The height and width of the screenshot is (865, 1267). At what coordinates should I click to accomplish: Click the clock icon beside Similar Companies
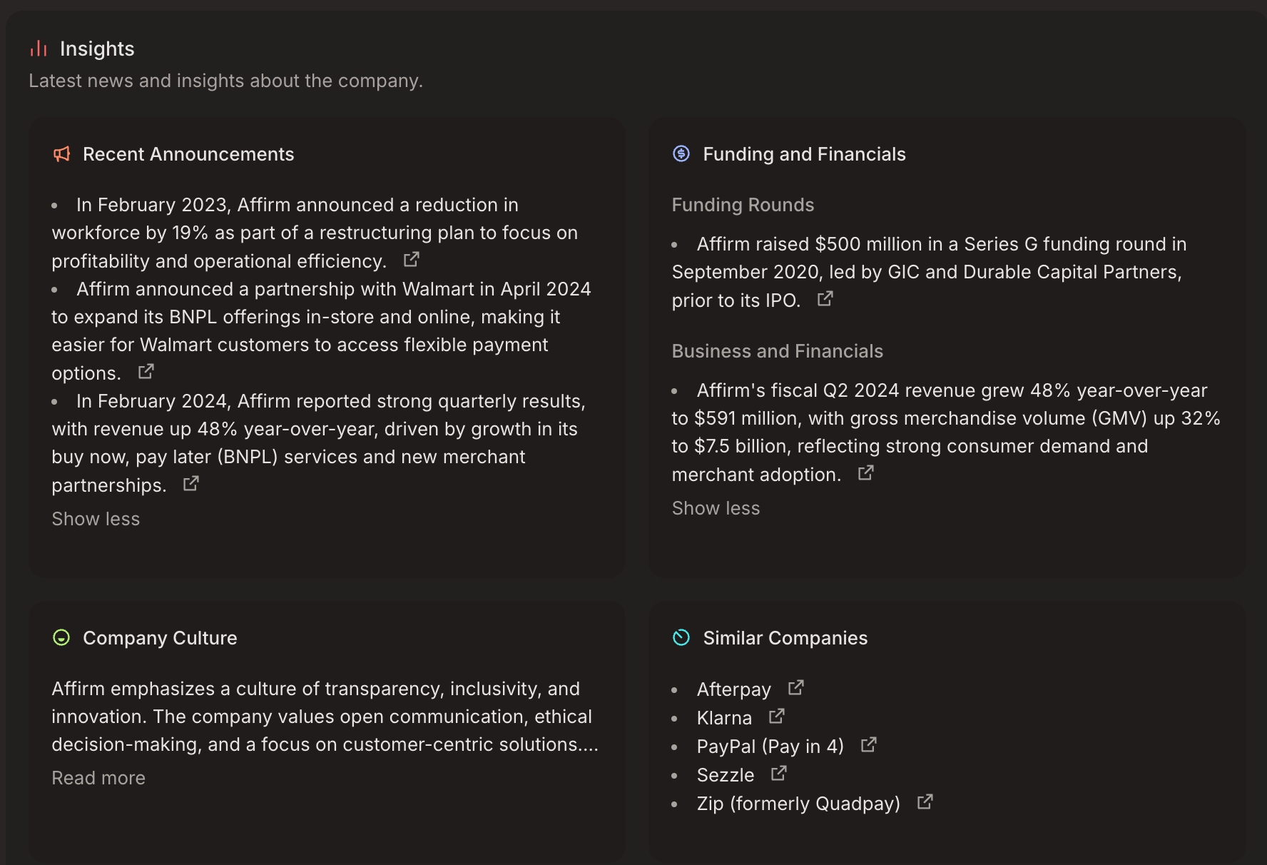681,638
